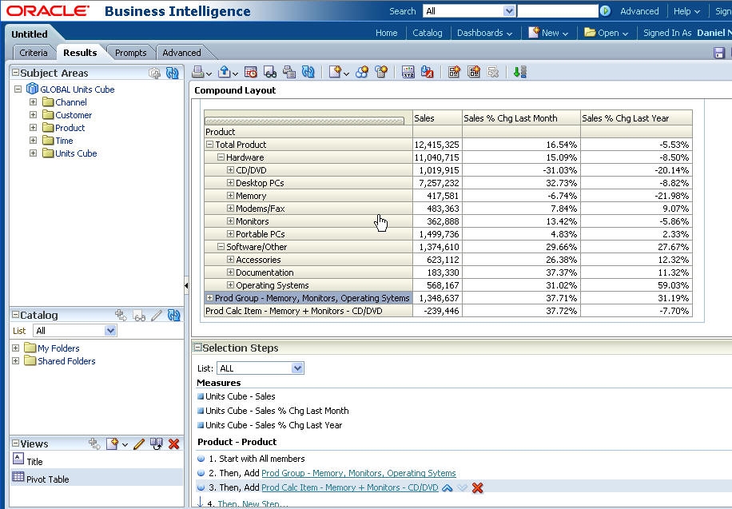Remove the selected view with the red X
This screenshot has height=509, width=732.
173,443
